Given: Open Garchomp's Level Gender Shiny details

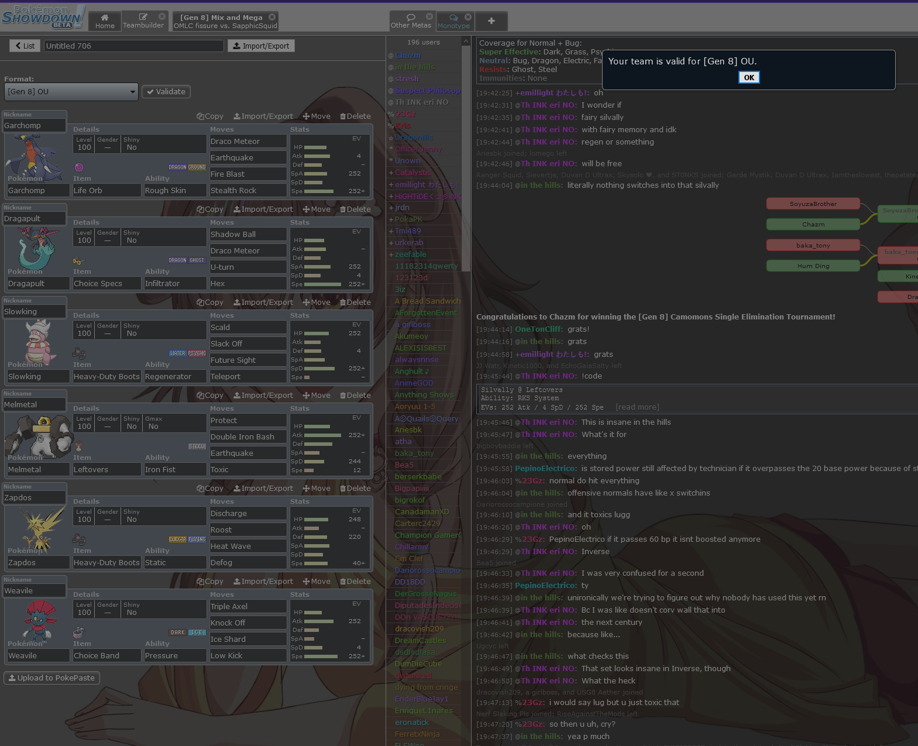Looking at the screenshot, I should coord(139,143).
